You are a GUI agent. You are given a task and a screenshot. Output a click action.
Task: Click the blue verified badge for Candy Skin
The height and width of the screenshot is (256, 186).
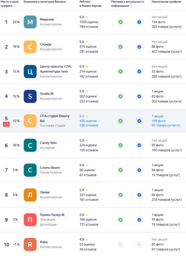point(139,145)
